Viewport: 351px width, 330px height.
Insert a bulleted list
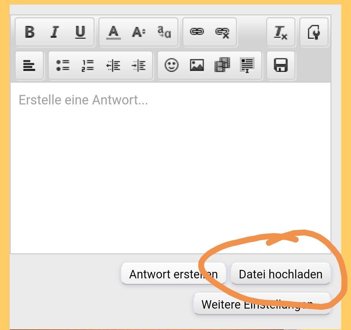pos(62,65)
